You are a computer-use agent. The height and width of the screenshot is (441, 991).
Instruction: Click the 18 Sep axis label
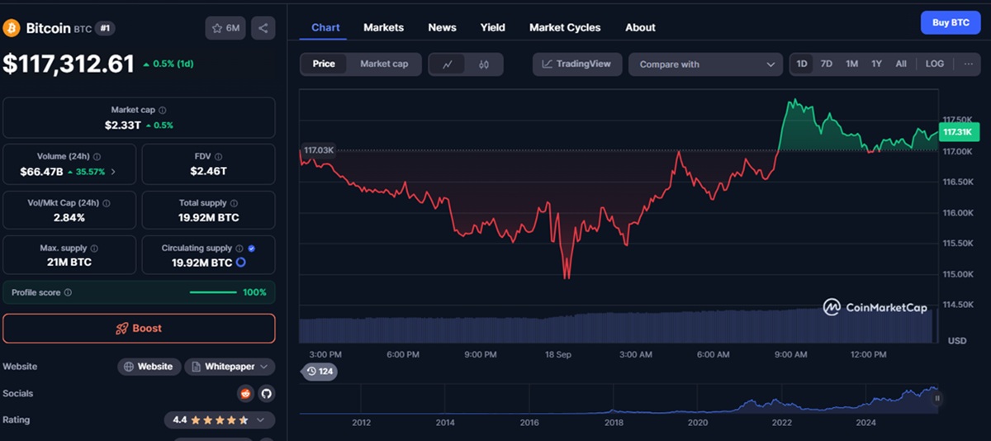coord(557,354)
